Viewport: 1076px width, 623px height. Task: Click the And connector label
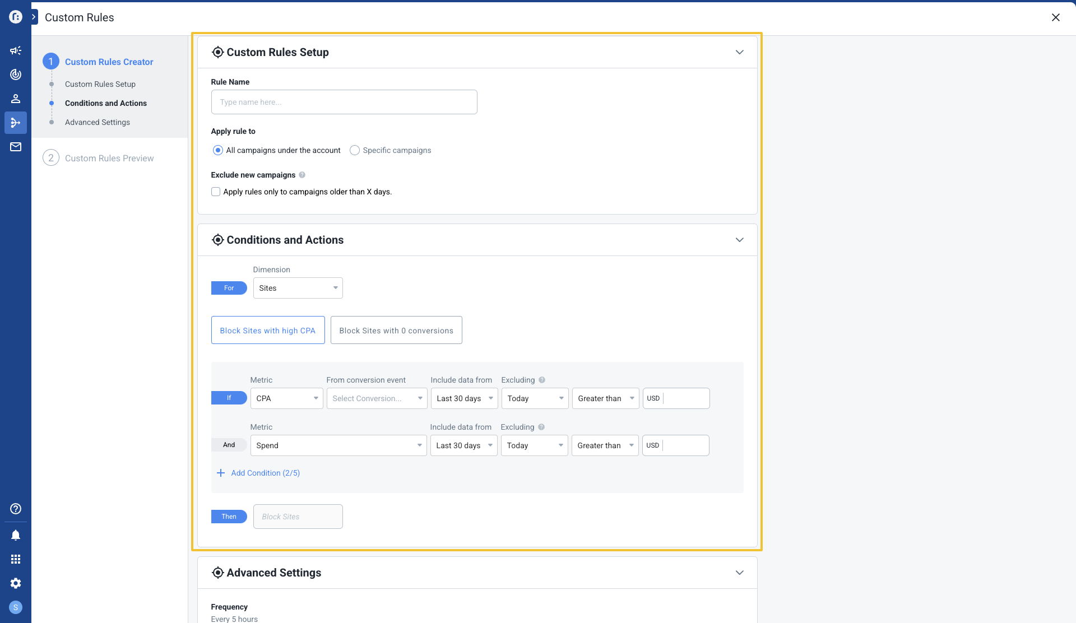tap(229, 445)
